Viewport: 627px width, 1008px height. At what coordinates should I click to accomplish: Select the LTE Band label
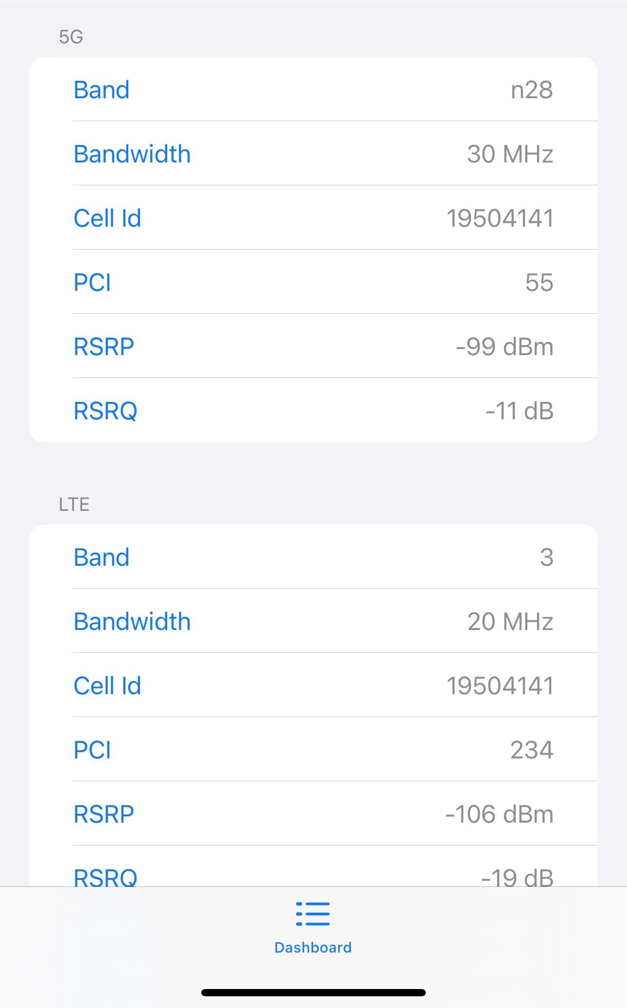(102, 558)
